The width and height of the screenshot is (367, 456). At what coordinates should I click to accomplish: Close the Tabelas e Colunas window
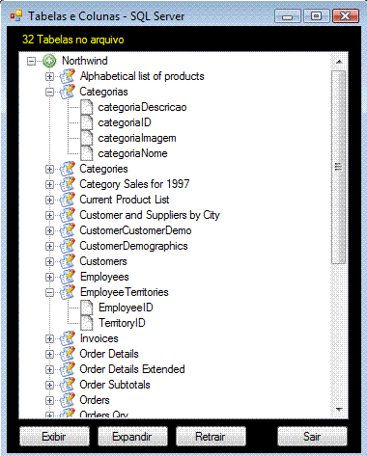[x=346, y=16]
